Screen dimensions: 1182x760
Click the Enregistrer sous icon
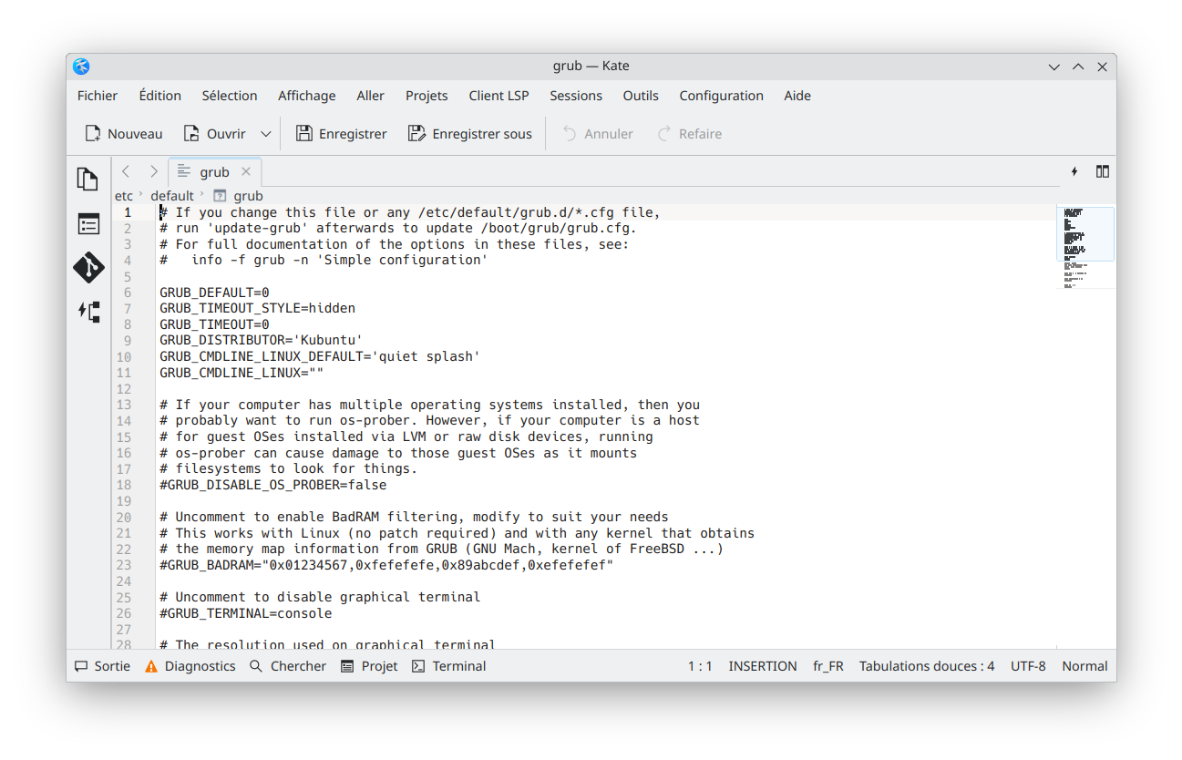[416, 134]
